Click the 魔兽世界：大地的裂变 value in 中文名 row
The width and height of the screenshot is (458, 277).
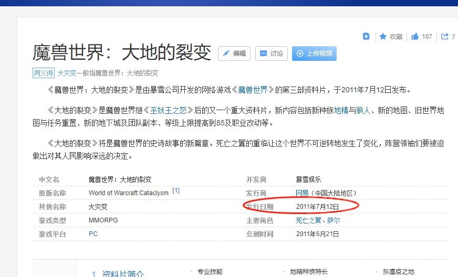120,179
